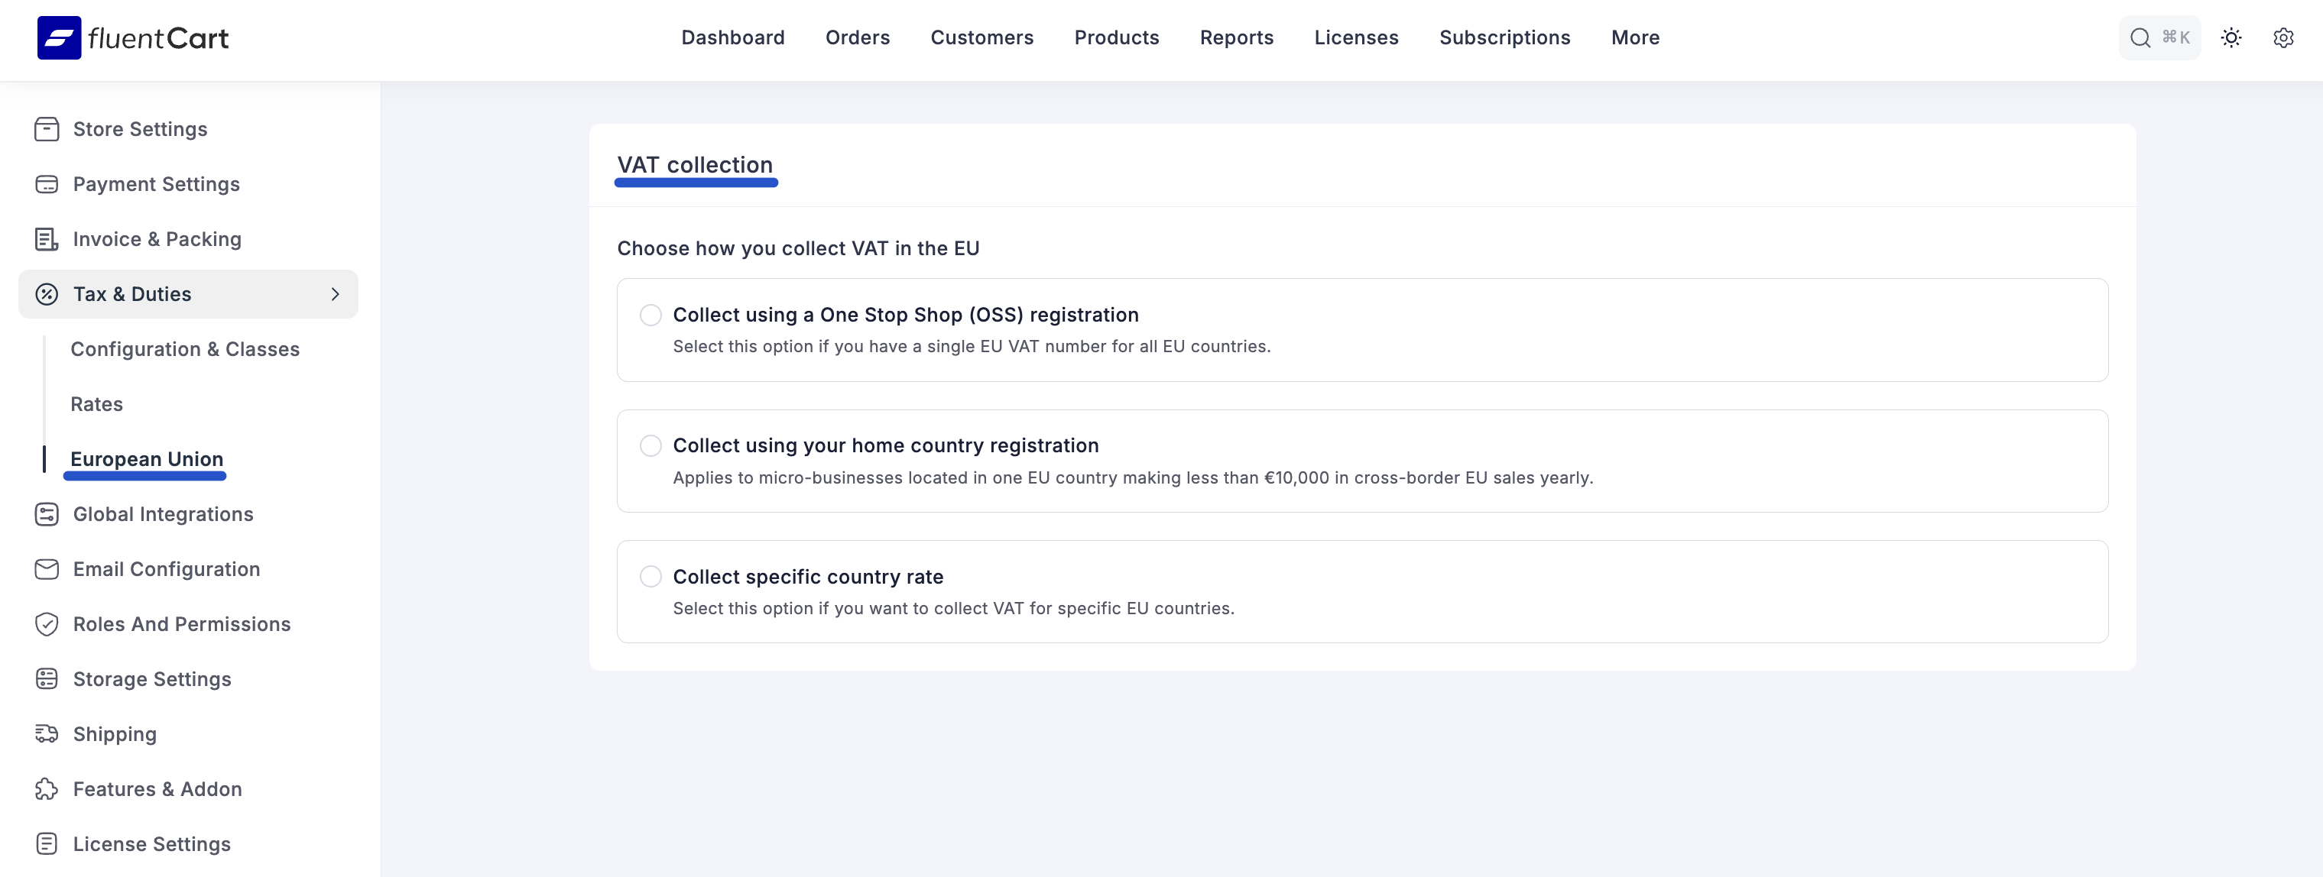The width and height of the screenshot is (2323, 877).
Task: Select home country registration option
Action: coord(651,445)
